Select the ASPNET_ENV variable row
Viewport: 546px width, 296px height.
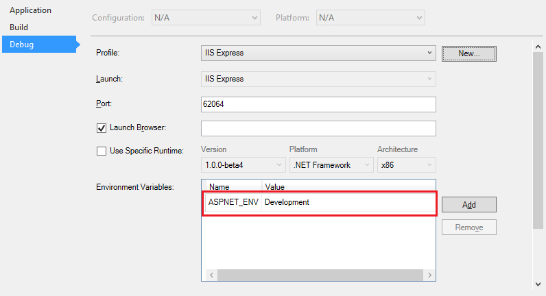pyautogui.click(x=319, y=202)
